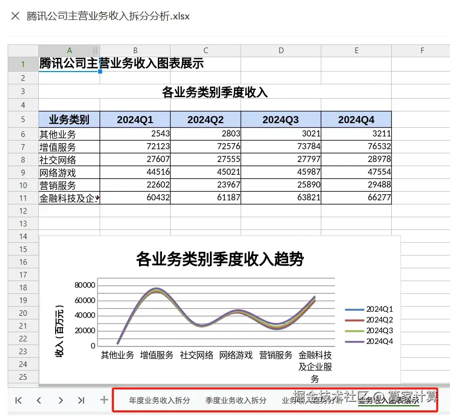Viewport: 450px width, 415px height.
Task: Click the 社交网络 row label cell
Action: tap(69, 159)
